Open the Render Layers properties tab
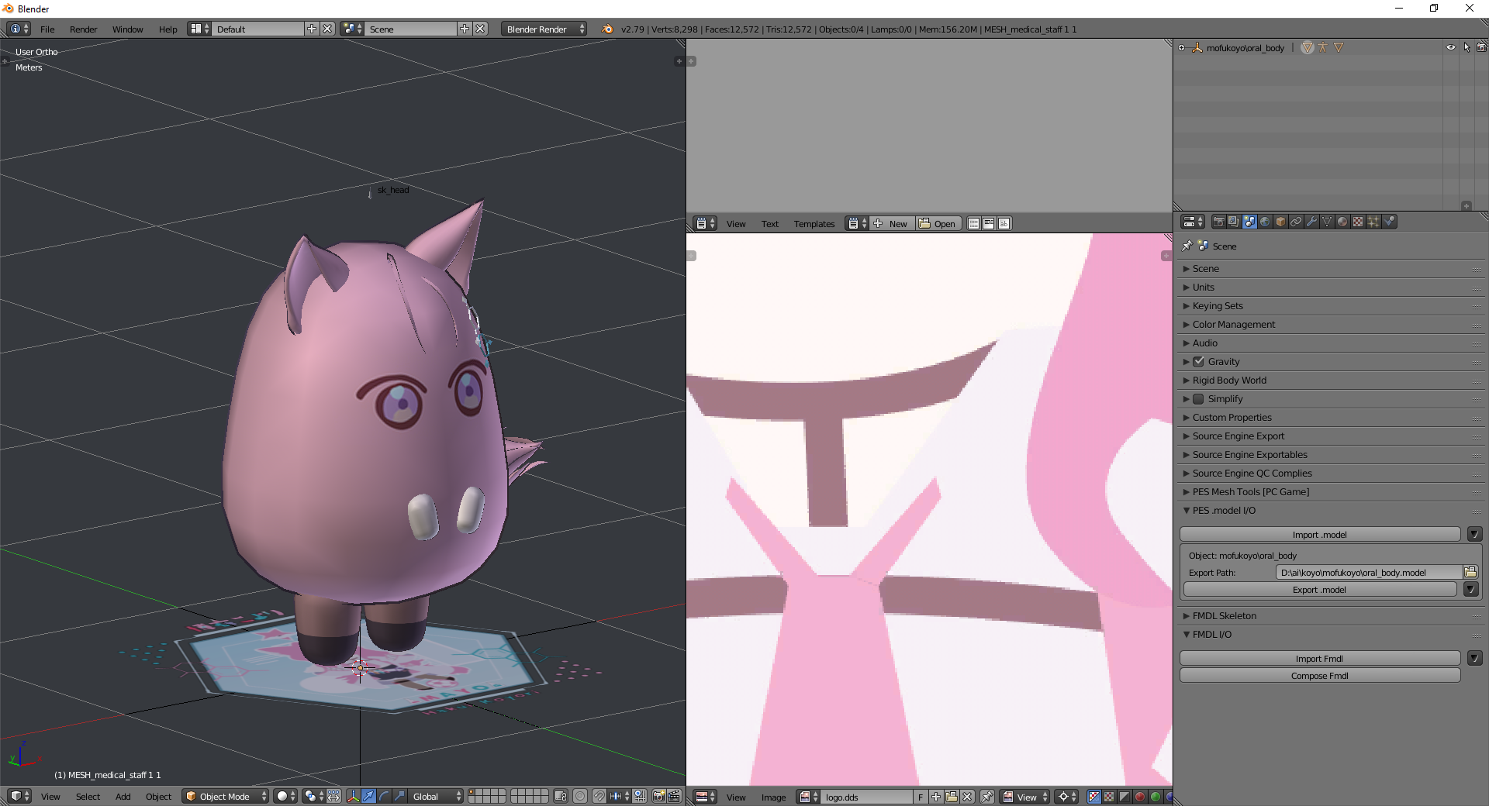The image size is (1489, 806). coord(1234,222)
